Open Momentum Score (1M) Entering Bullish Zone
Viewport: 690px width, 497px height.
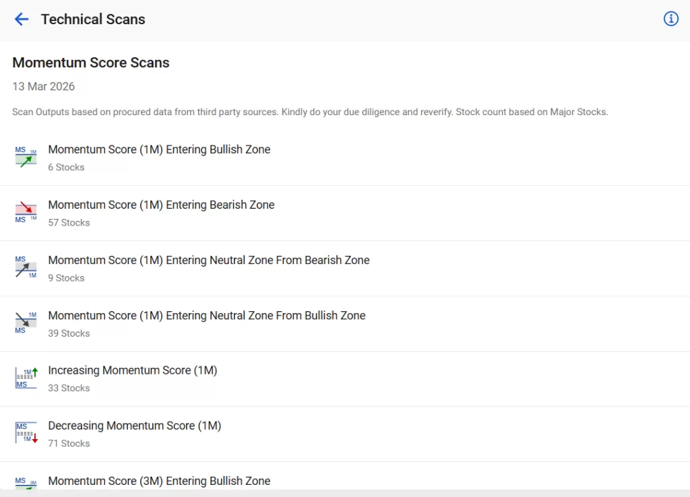click(x=159, y=150)
